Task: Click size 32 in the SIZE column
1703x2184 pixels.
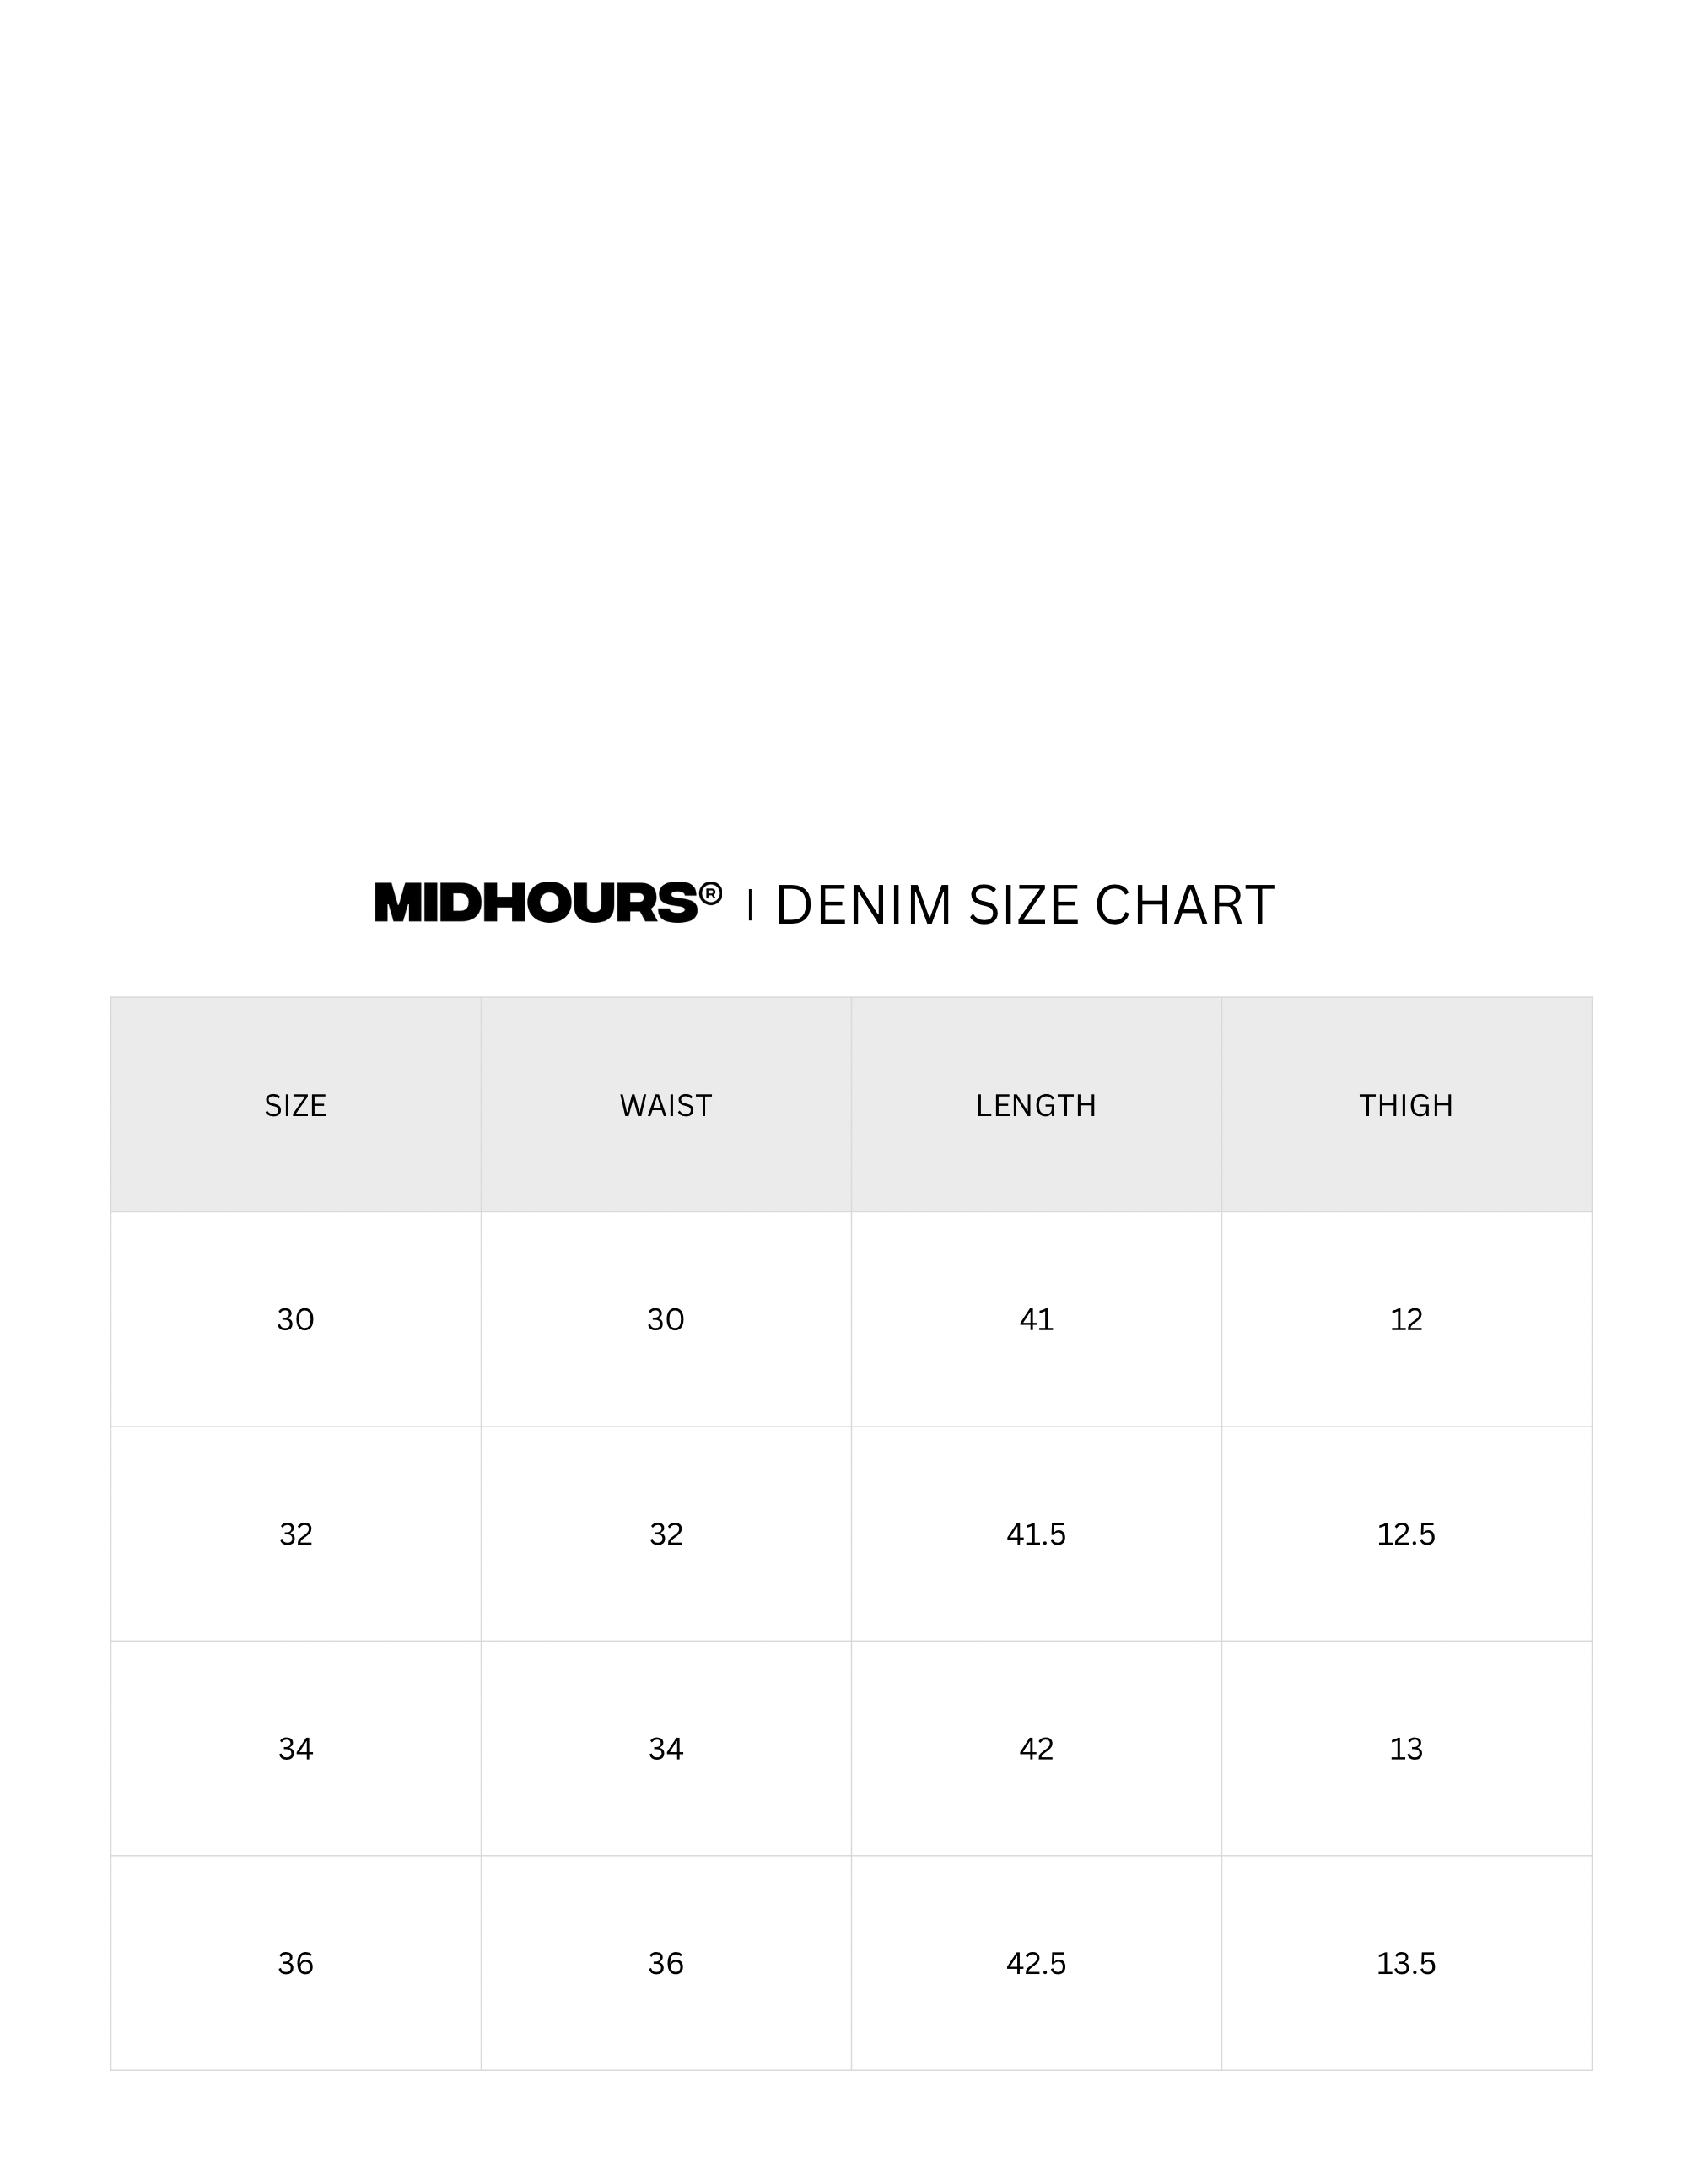Action: point(295,1534)
